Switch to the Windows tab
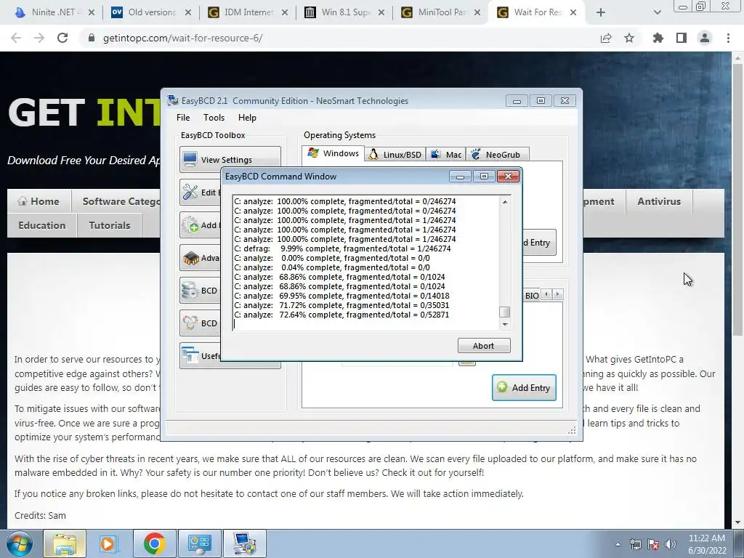 (x=333, y=153)
